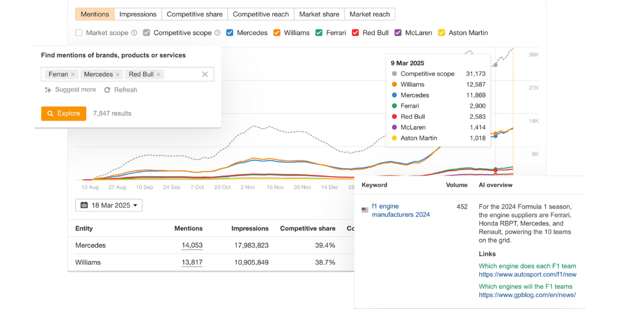The image size is (619, 309).
Task: Open the Competitive share tab
Action: coord(194,14)
